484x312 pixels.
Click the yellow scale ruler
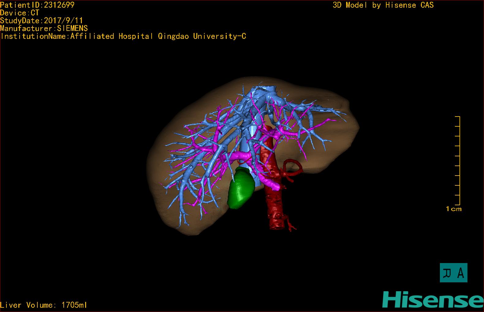pyautogui.click(x=458, y=161)
